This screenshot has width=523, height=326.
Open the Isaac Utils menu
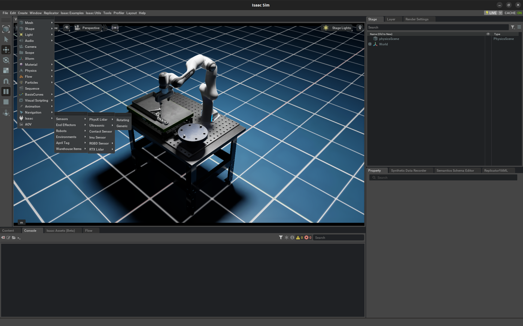(x=93, y=13)
